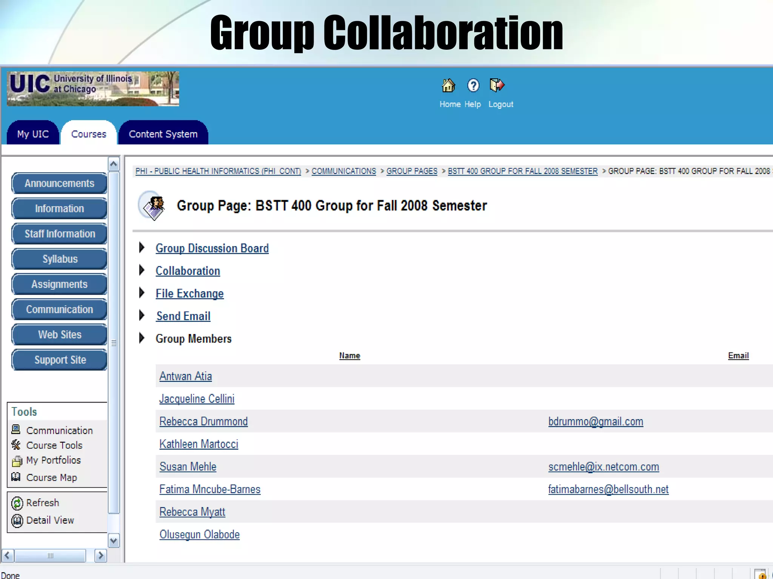Click sidebar vertical scrollbar down arrow
The width and height of the screenshot is (773, 579).
pos(114,541)
